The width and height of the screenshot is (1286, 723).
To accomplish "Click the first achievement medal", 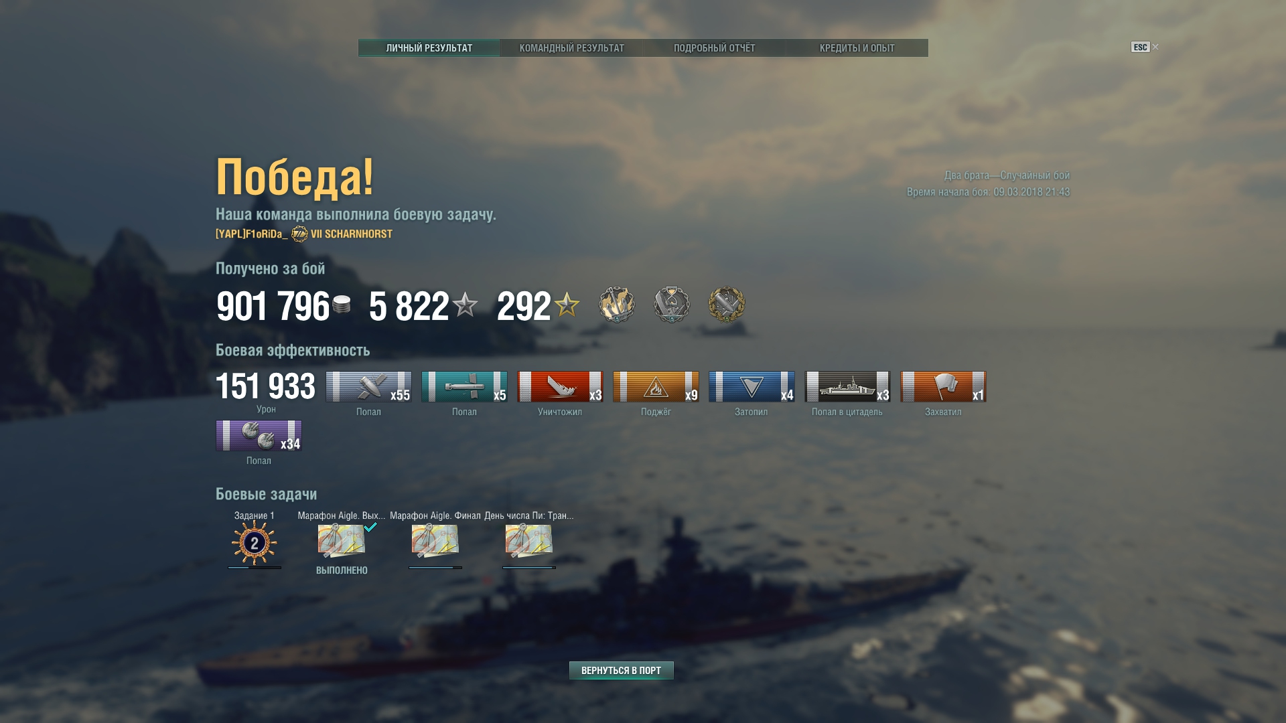I will pyautogui.click(x=616, y=305).
